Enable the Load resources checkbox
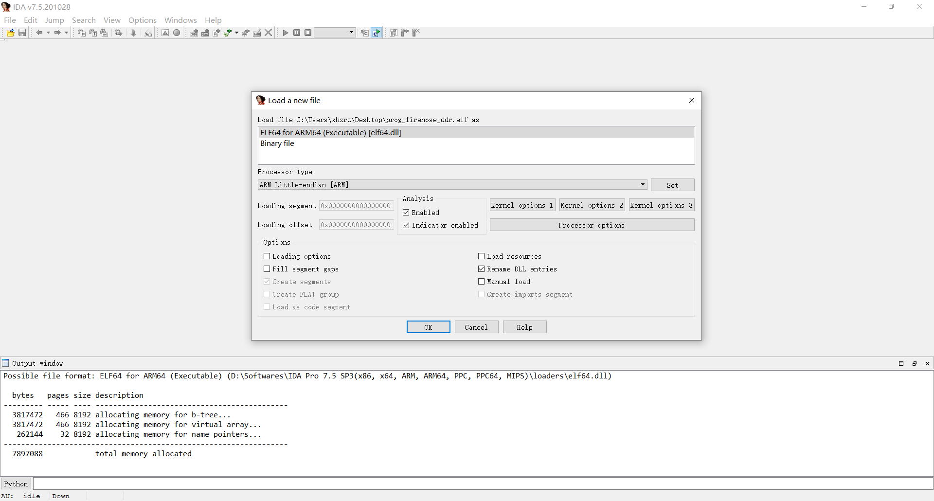The width and height of the screenshot is (934, 501). pos(482,256)
